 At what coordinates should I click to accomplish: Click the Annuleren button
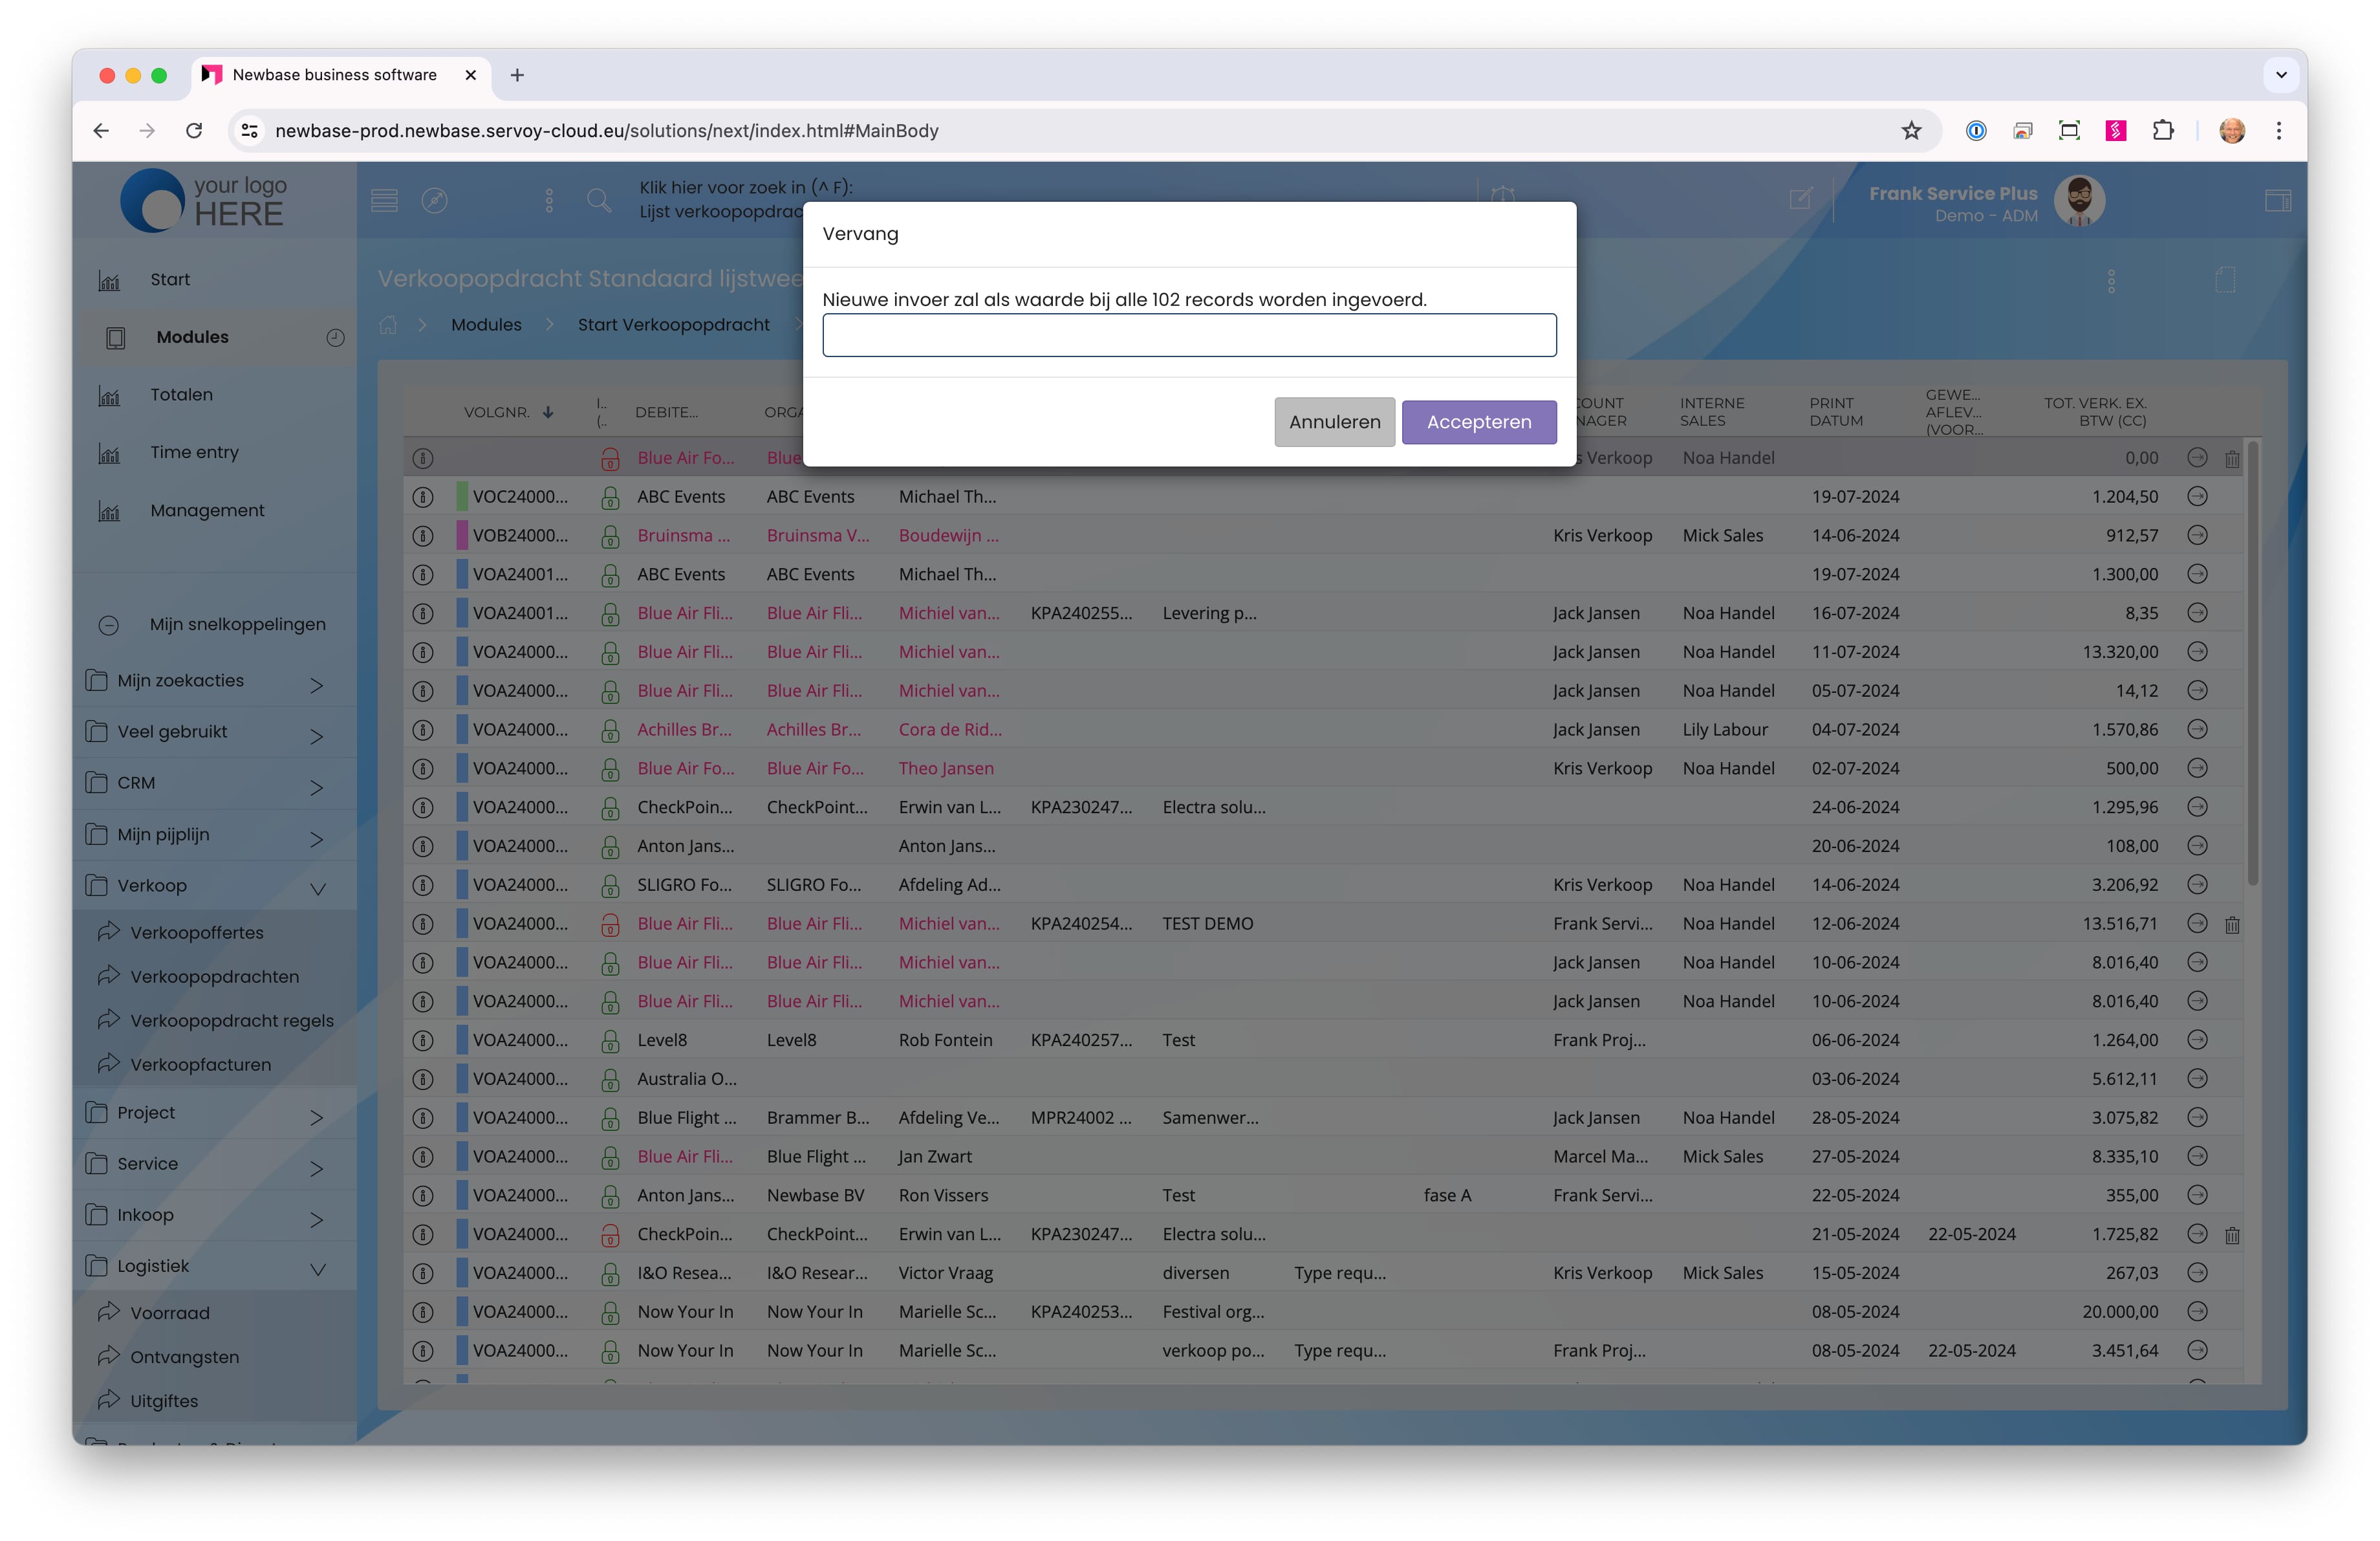click(x=1334, y=422)
